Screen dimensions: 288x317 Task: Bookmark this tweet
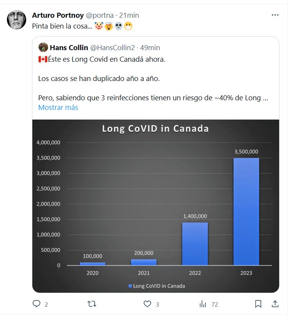(x=258, y=304)
